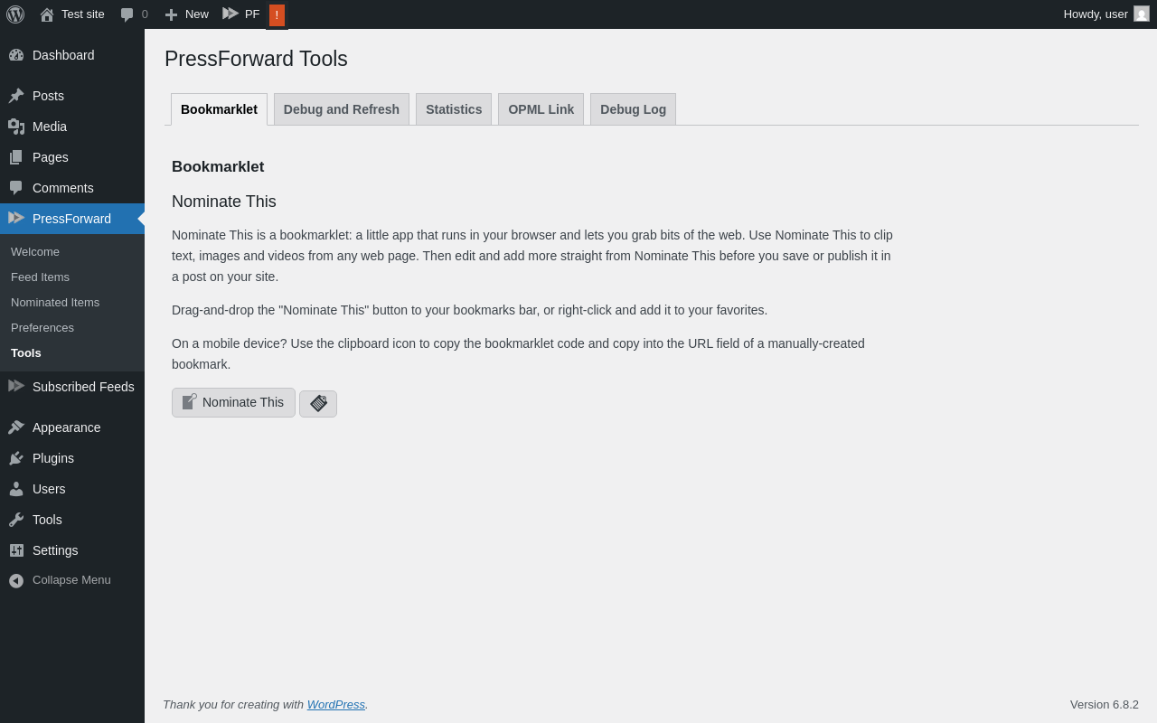Viewport: 1157px width, 723px height.
Task: Click the orange exclamation alert icon
Action: click(277, 15)
